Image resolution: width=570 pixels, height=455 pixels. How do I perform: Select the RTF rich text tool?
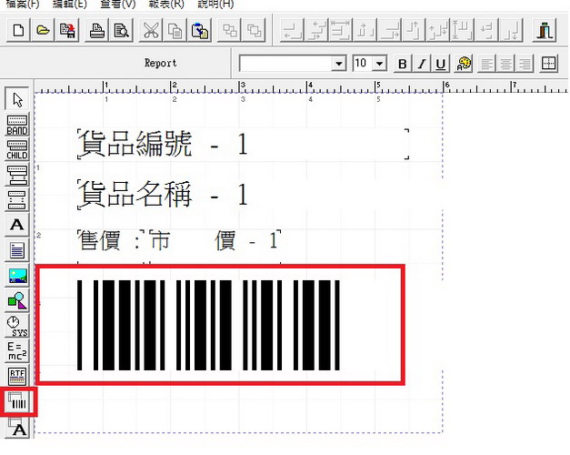17,376
